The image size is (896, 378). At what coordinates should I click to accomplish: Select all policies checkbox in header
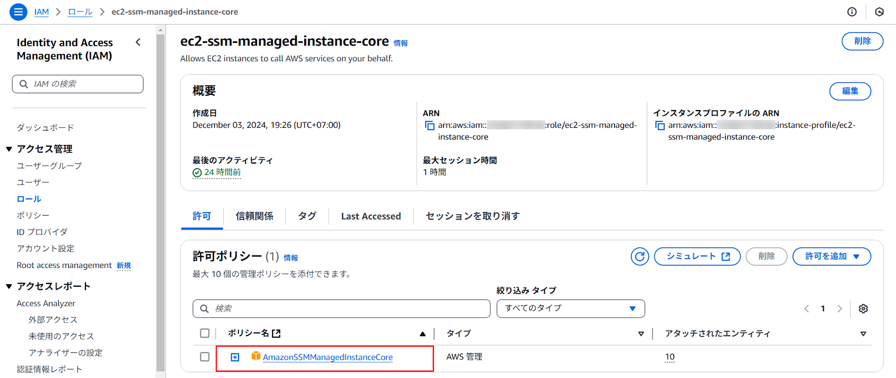[x=205, y=333]
